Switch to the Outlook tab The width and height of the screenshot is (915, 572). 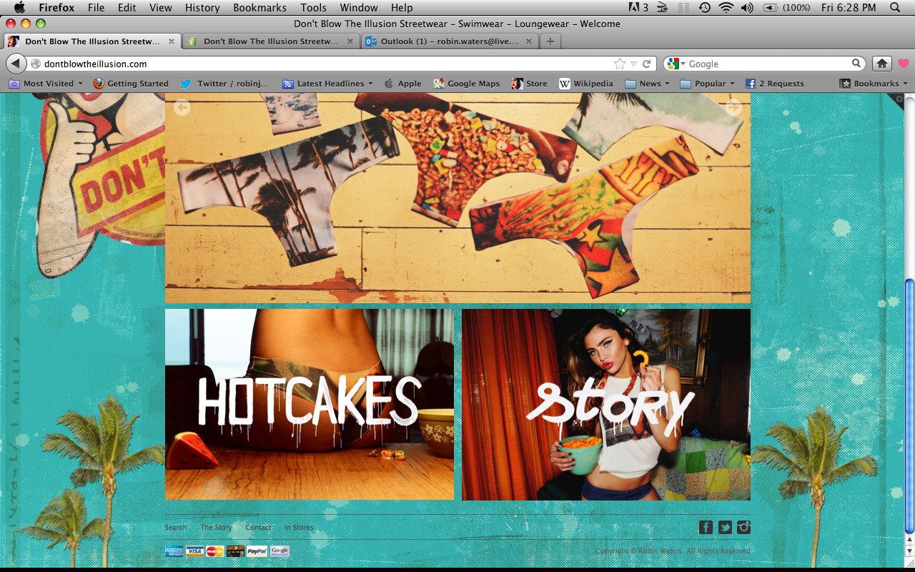pos(449,41)
